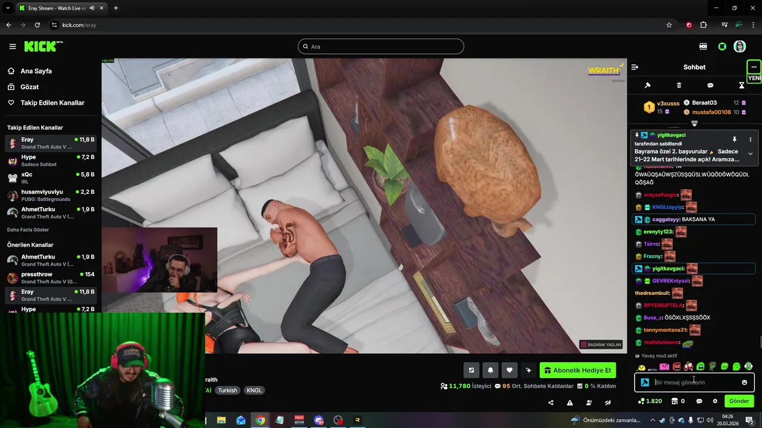Open File Explorer from taskbar
Viewport: 762px width, 428px height.
pos(221,420)
